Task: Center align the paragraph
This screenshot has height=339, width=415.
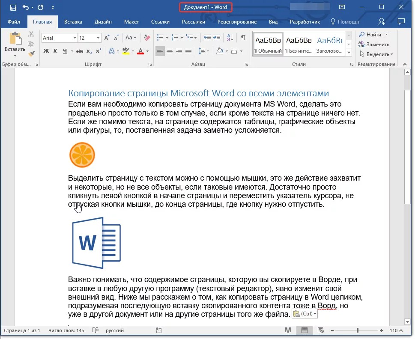Action: 170,51
